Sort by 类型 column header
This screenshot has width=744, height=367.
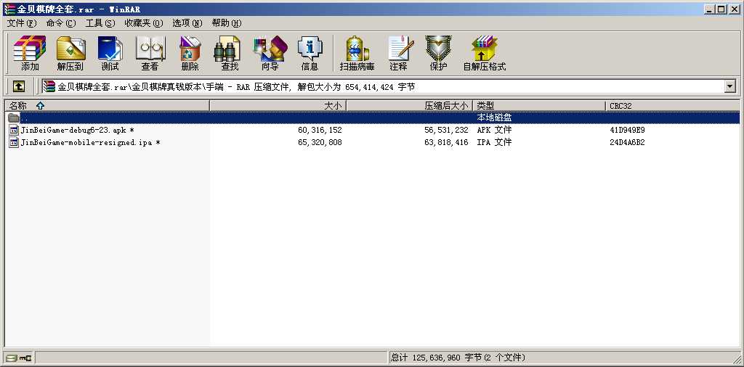(540, 106)
